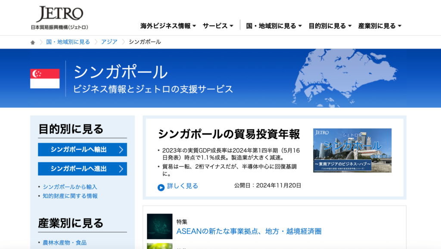Viewport: 441px width, 249px height.
Task: Expand 目的別に見る navigation menu
Action: coord(330,26)
